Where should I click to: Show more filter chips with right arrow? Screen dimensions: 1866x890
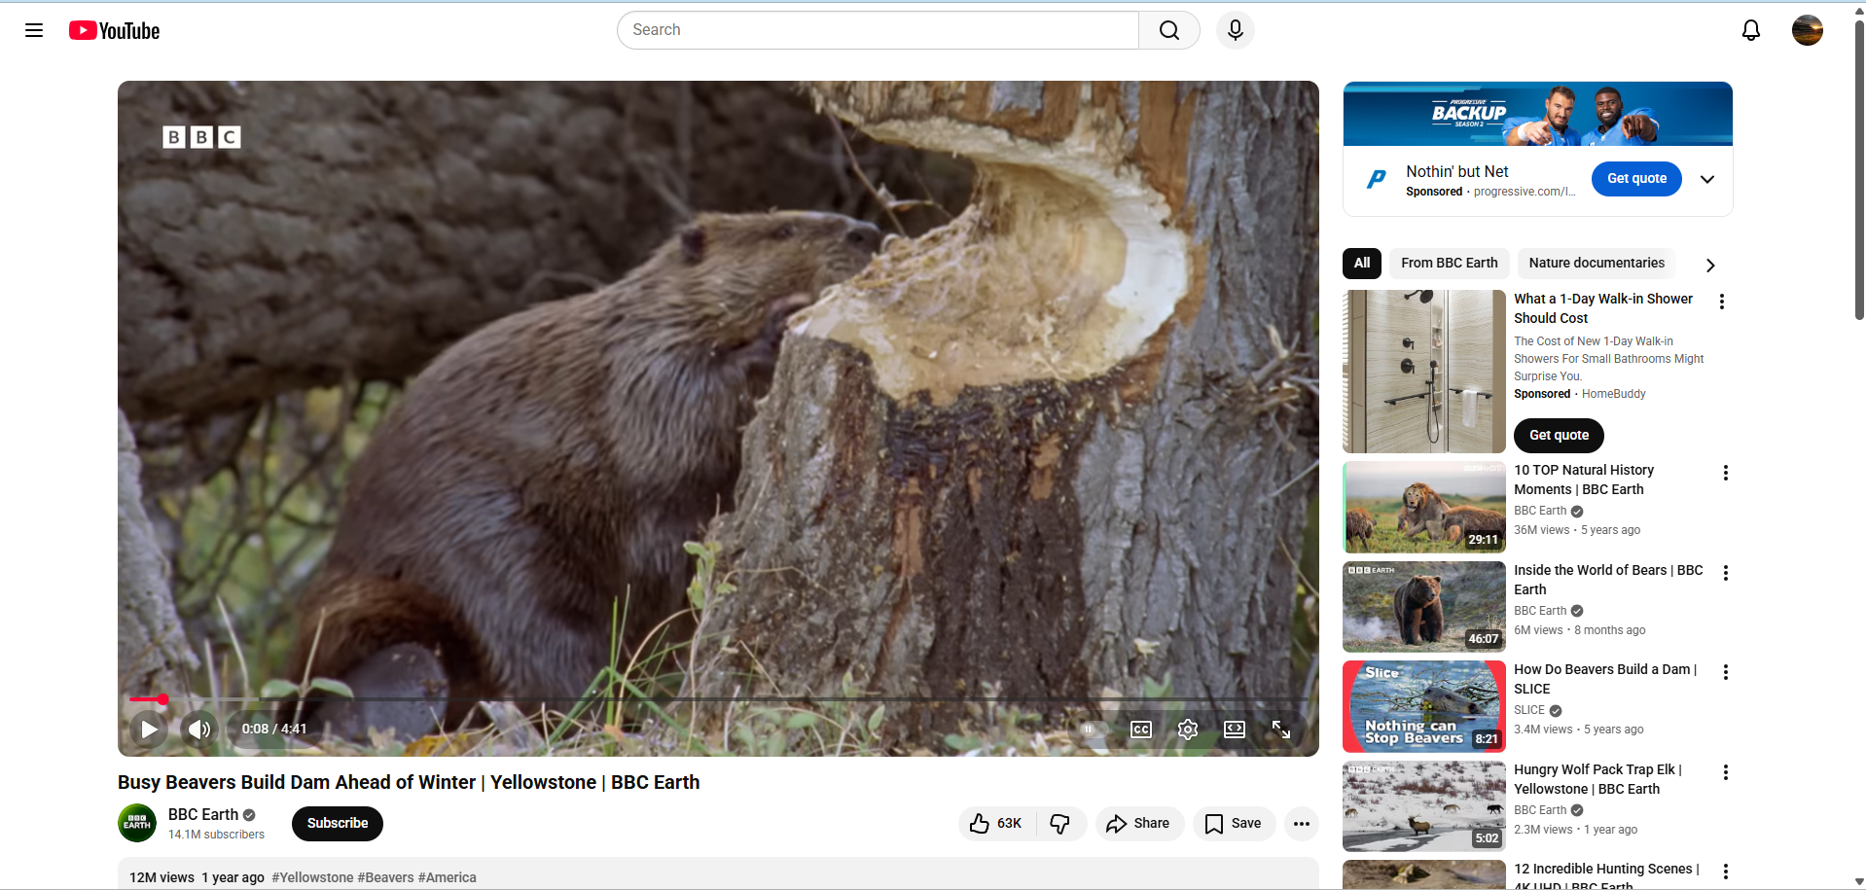coord(1709,265)
